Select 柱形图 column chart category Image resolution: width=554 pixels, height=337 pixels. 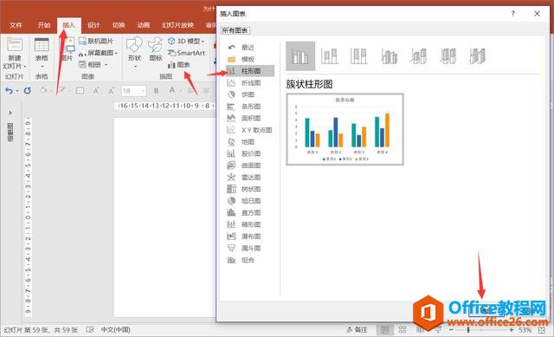click(250, 71)
